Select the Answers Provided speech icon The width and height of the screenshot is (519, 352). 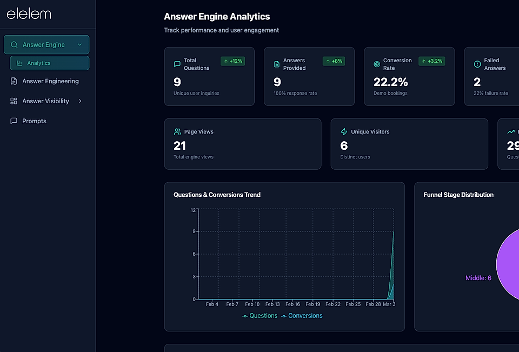(x=277, y=64)
